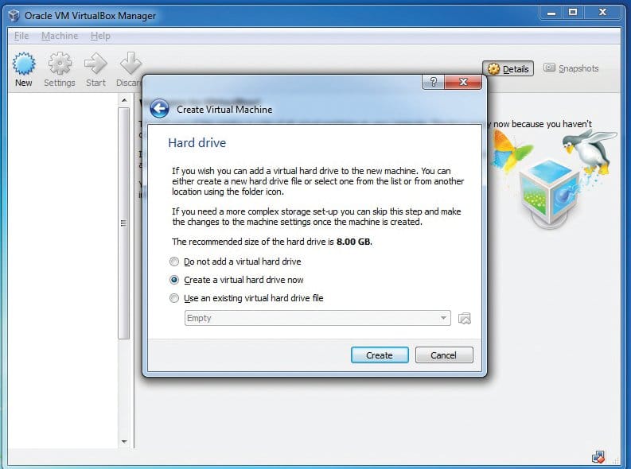631x469 pixels.
Task: Go back using the blue arrow icon
Action: [159, 109]
